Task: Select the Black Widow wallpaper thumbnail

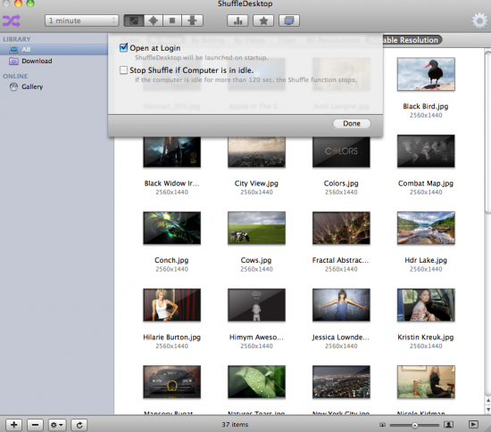Action: (172, 151)
